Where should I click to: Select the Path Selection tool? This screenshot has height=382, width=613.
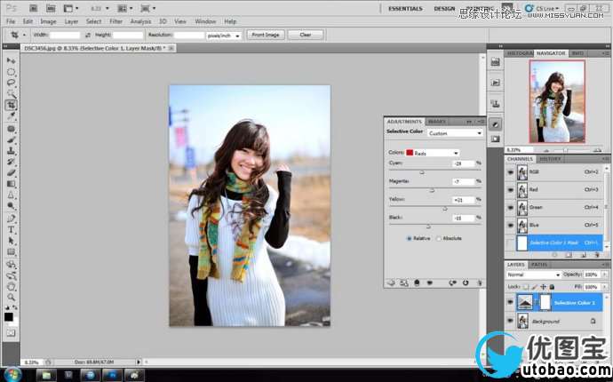[x=11, y=241]
